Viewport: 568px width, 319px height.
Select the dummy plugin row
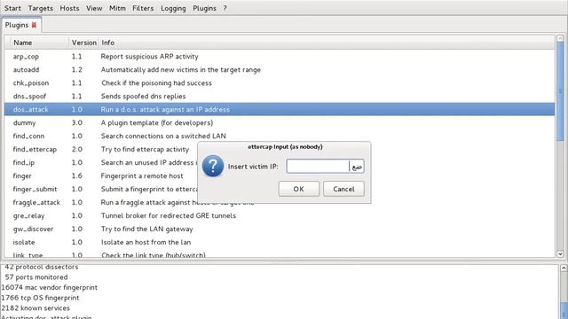280,122
